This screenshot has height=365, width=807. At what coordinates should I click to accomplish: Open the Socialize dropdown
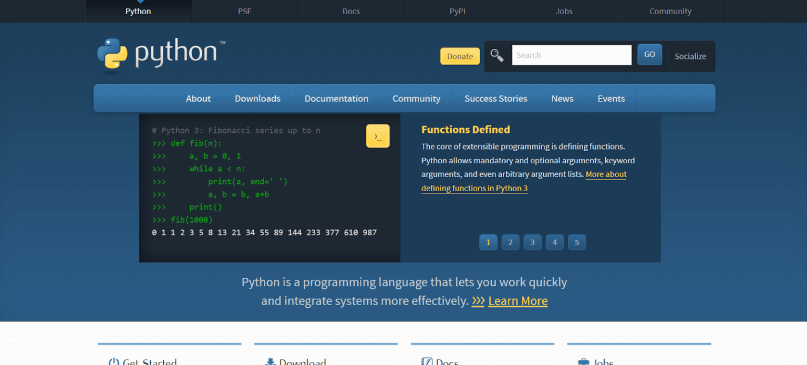pos(690,56)
